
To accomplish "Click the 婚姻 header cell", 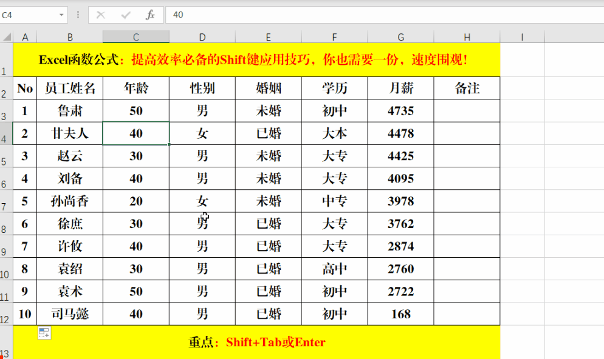I will (x=269, y=88).
